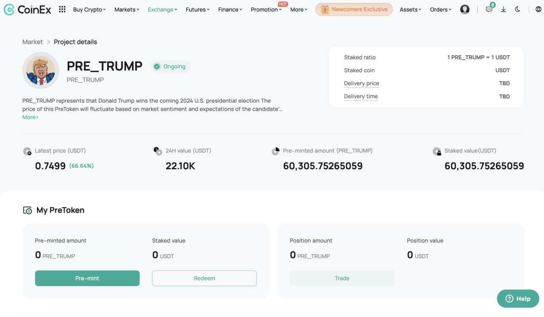Click the Latest price pie-chart icon

click(x=27, y=151)
